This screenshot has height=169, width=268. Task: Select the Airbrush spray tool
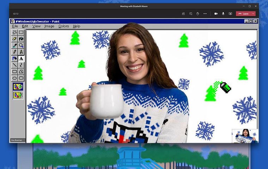(x=14, y=58)
